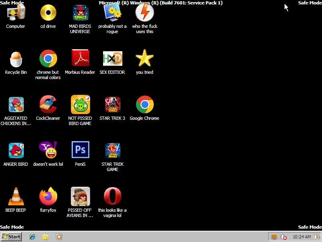Launch Internet Explorer from taskbar
Image resolution: width=322 pixels, height=242 pixels.
(32, 237)
